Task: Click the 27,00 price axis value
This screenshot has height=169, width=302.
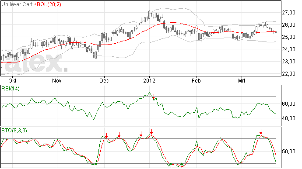Action: click(x=288, y=13)
